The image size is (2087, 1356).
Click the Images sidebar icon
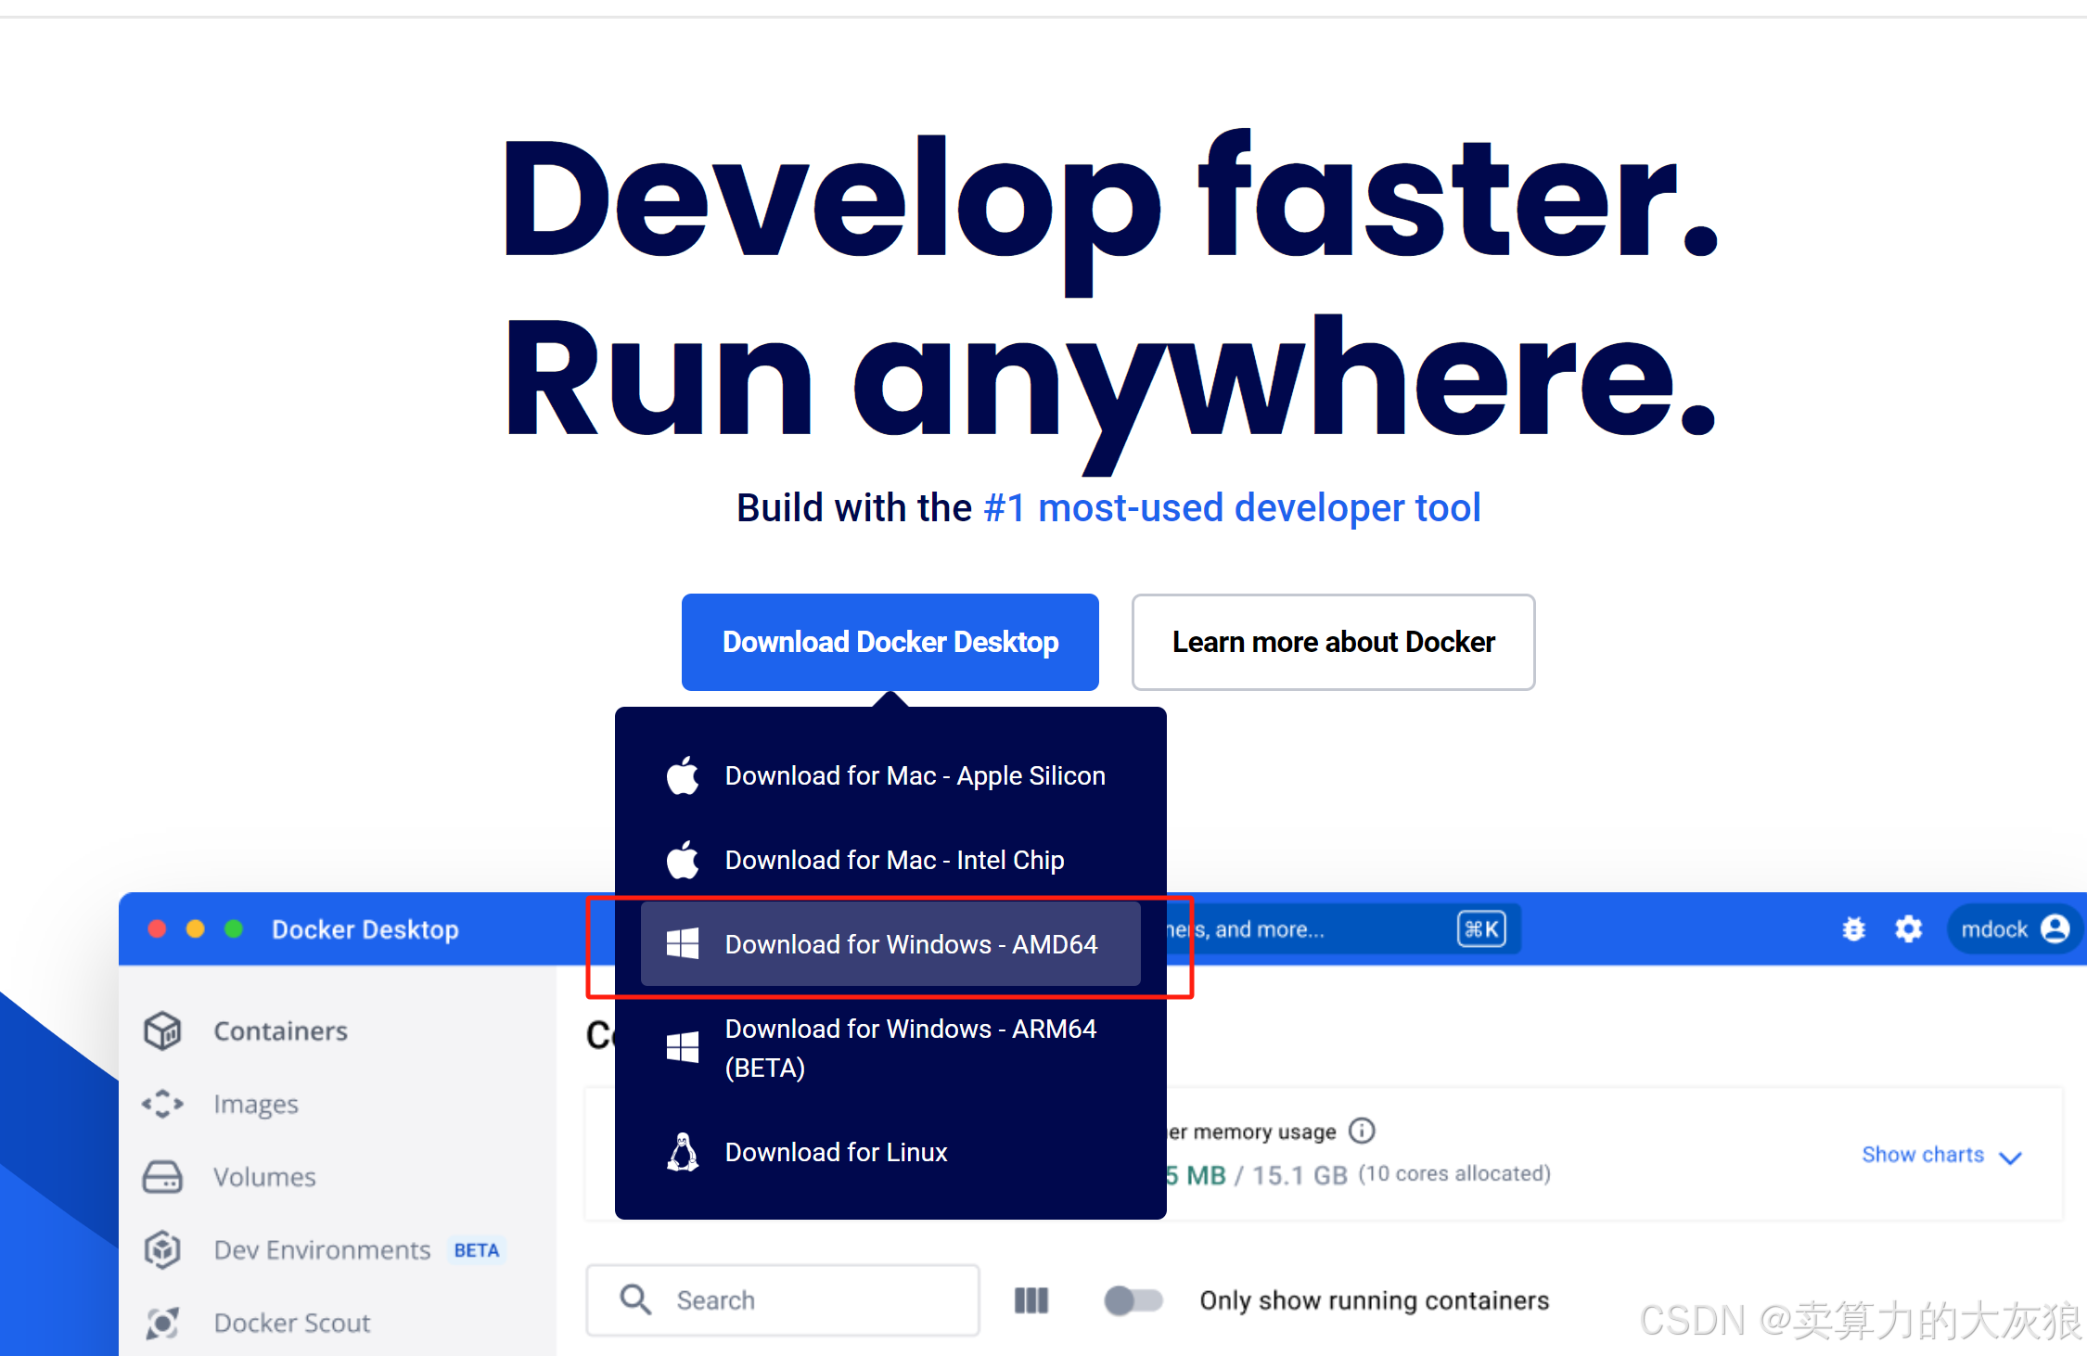click(x=162, y=1104)
